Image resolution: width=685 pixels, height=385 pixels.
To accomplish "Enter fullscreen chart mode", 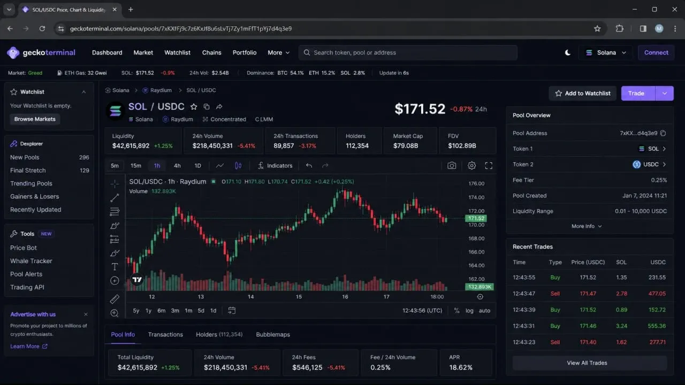I will pyautogui.click(x=489, y=166).
